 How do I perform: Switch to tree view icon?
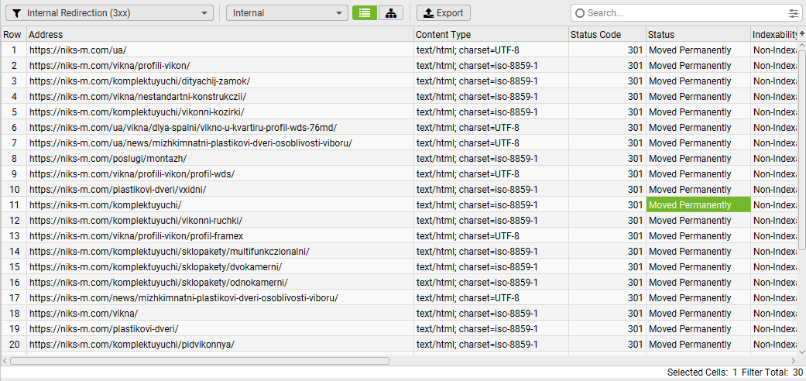391,13
